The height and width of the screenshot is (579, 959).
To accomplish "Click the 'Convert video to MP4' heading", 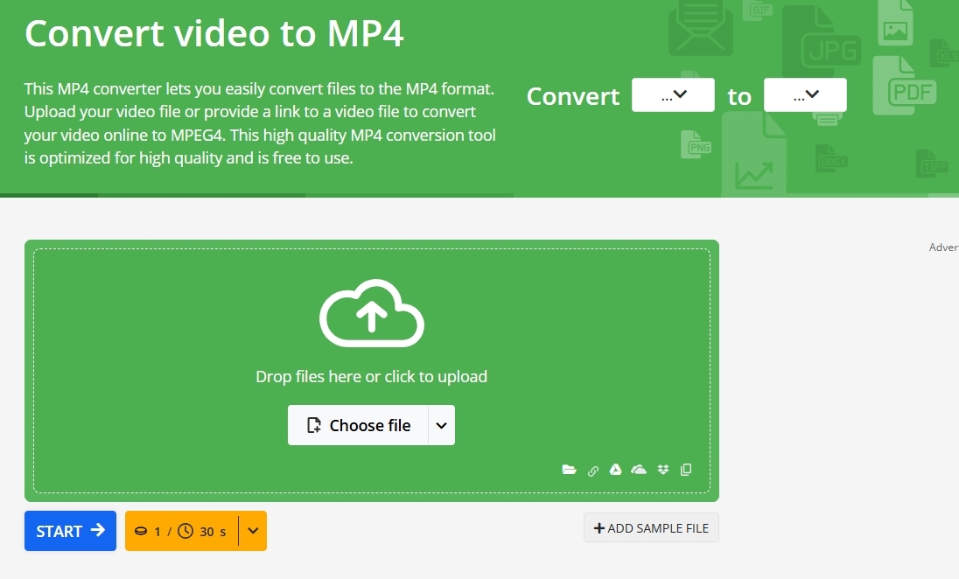I will pyautogui.click(x=214, y=33).
